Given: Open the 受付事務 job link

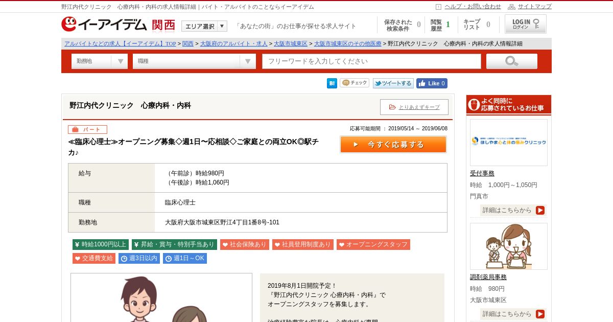Looking at the screenshot, I should pos(482,173).
